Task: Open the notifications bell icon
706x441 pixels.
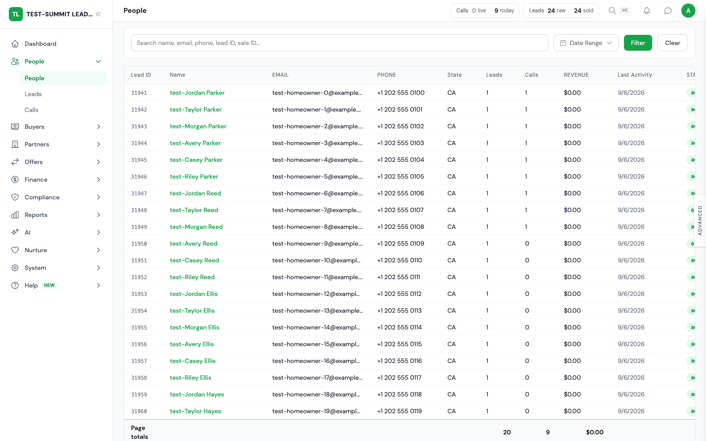Action: click(647, 11)
